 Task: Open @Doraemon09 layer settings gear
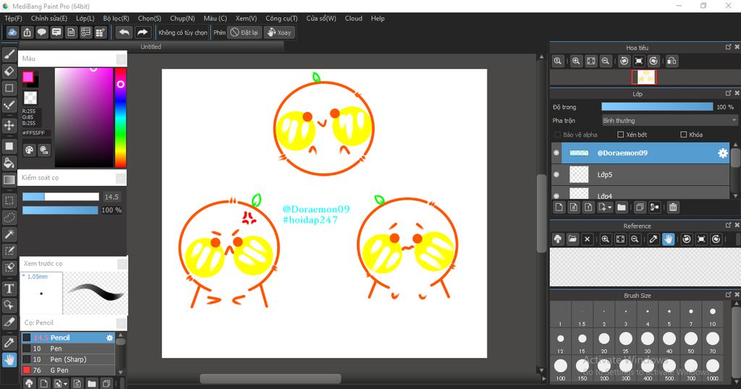pyautogui.click(x=723, y=153)
